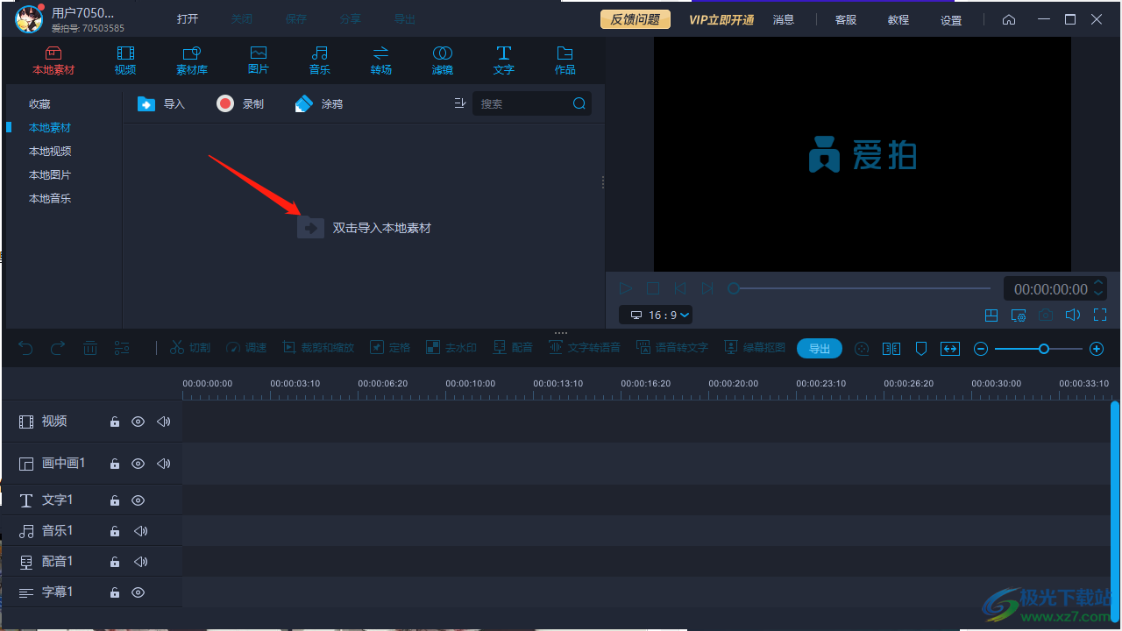Select 收藏 favorites in the sidebar
Viewport: 1122px width, 631px height.
click(x=40, y=103)
